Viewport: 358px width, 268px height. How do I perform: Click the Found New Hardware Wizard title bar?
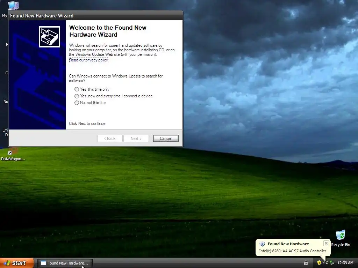[96, 16]
